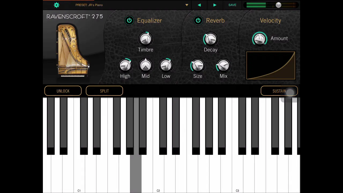Click the UNLOCK keyboard button
The width and height of the screenshot is (343, 193).
[63, 91]
